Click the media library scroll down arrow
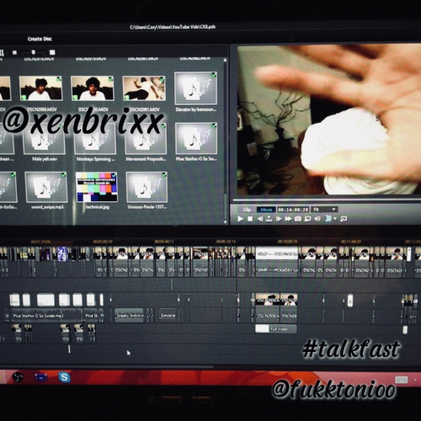Viewport: 421px width, 421px height. pos(225,221)
